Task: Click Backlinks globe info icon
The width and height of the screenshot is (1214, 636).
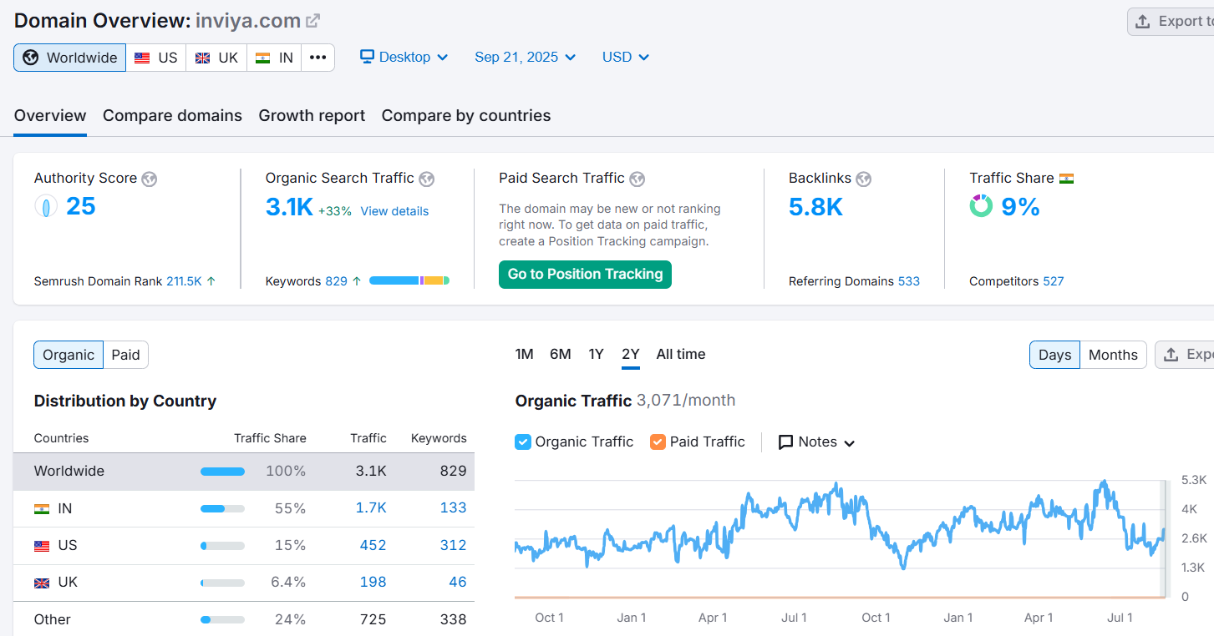Action: point(864,179)
